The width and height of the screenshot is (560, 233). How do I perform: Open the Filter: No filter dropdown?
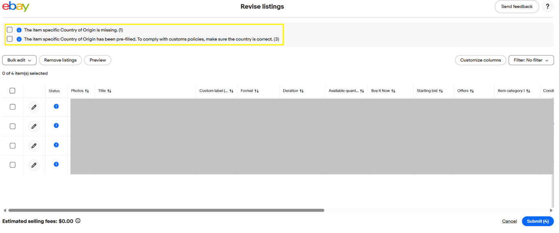(x=531, y=60)
